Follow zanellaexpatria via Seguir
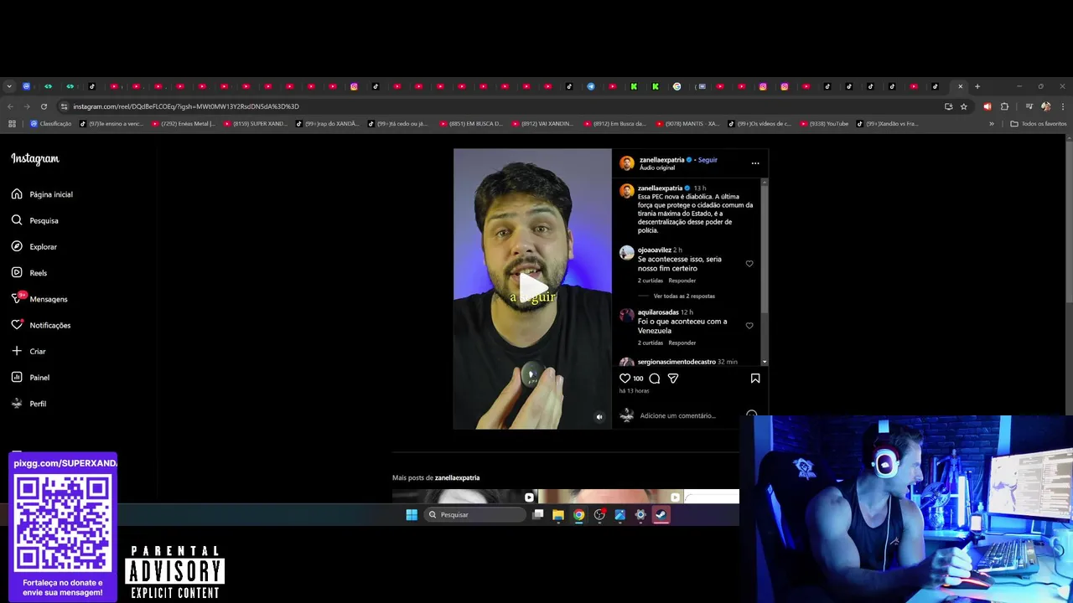The width and height of the screenshot is (1073, 603). (x=708, y=160)
